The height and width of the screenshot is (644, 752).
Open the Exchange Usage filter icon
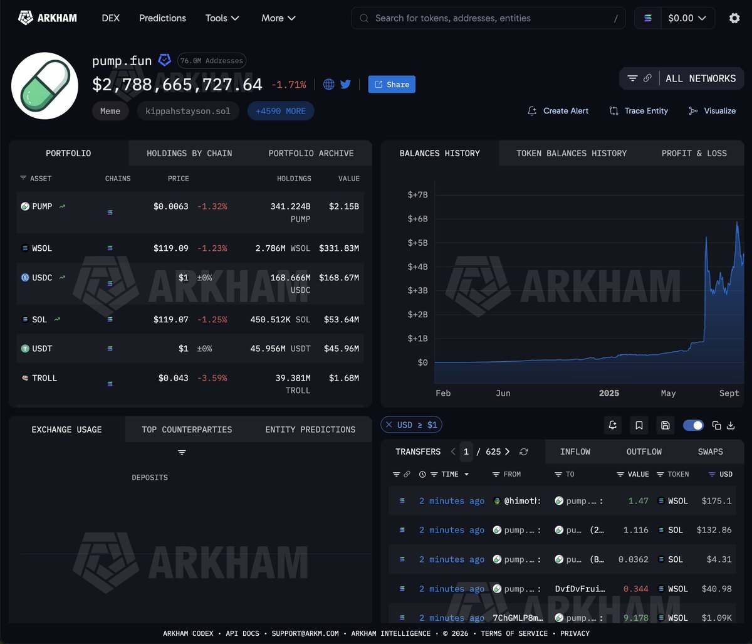(182, 452)
